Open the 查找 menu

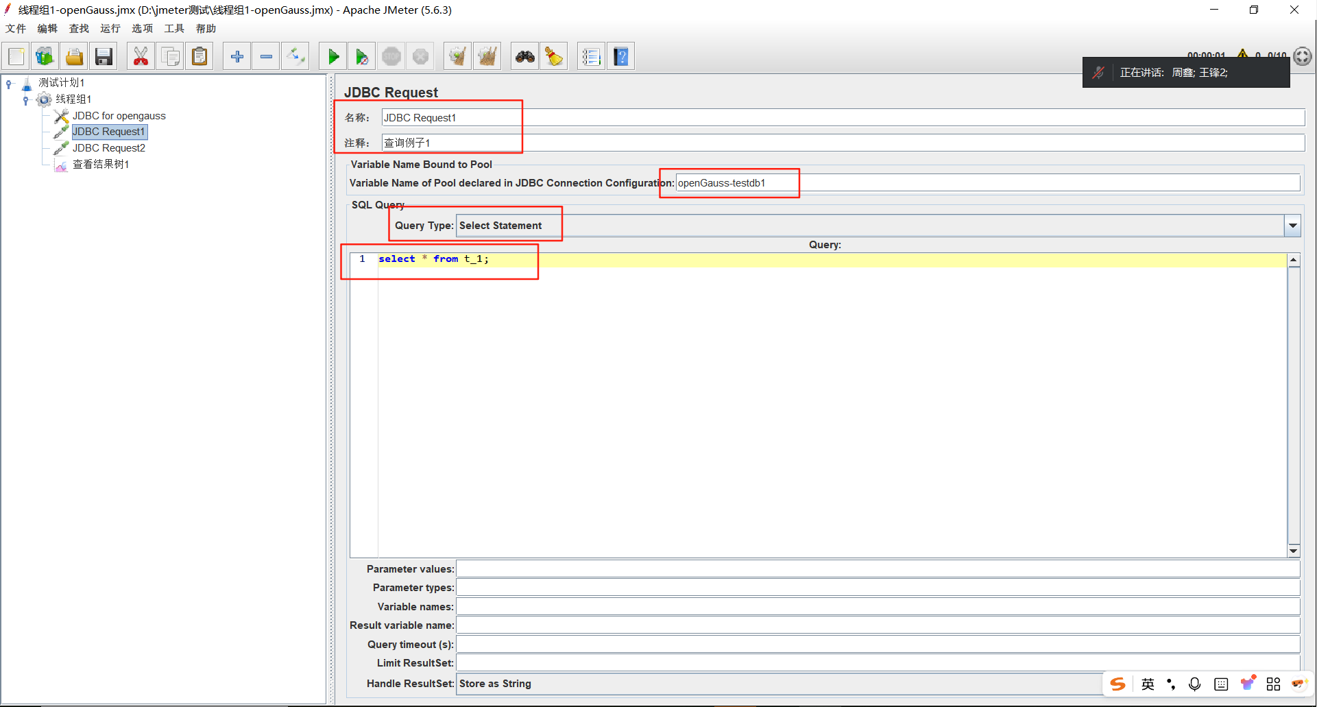pyautogui.click(x=79, y=28)
